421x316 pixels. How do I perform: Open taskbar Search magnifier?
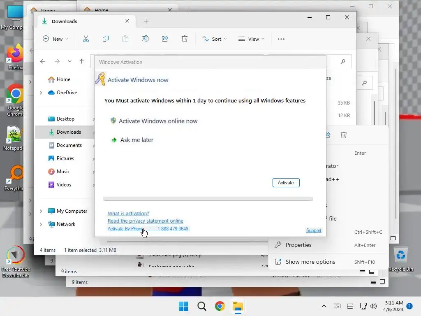click(201, 306)
